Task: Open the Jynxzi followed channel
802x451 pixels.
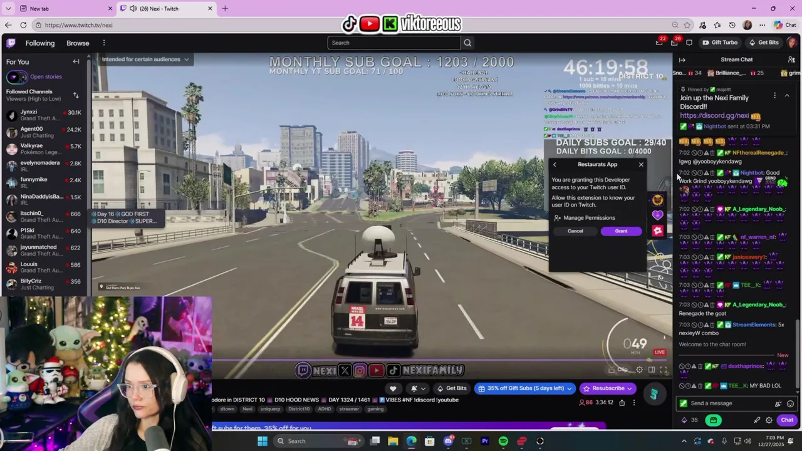Action: pos(44,115)
